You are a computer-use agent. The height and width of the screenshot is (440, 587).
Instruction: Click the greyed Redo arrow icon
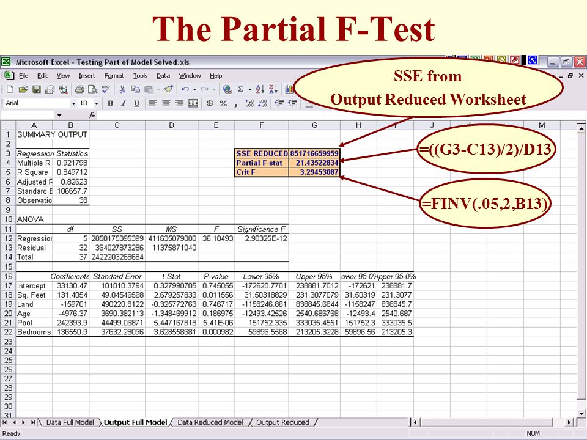click(204, 89)
